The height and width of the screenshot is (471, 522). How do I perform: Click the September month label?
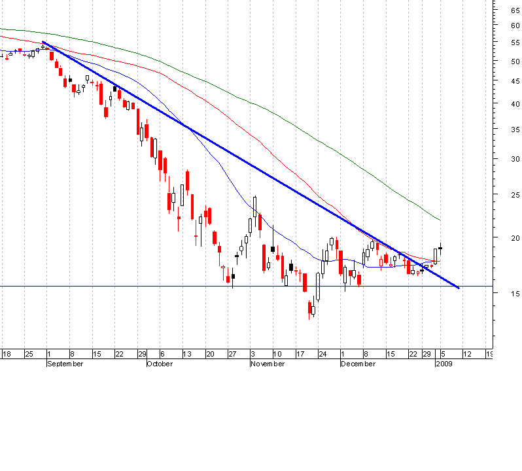65,364
